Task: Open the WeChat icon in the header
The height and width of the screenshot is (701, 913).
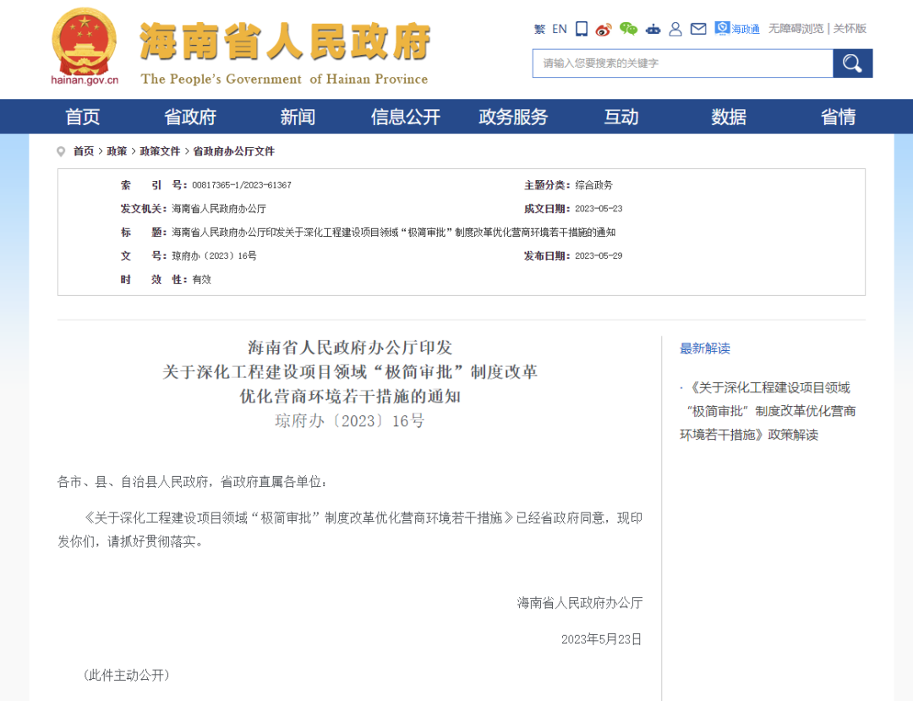Action: pyautogui.click(x=627, y=29)
